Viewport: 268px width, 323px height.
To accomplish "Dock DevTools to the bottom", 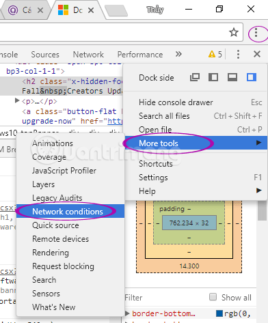I will point(232,77).
